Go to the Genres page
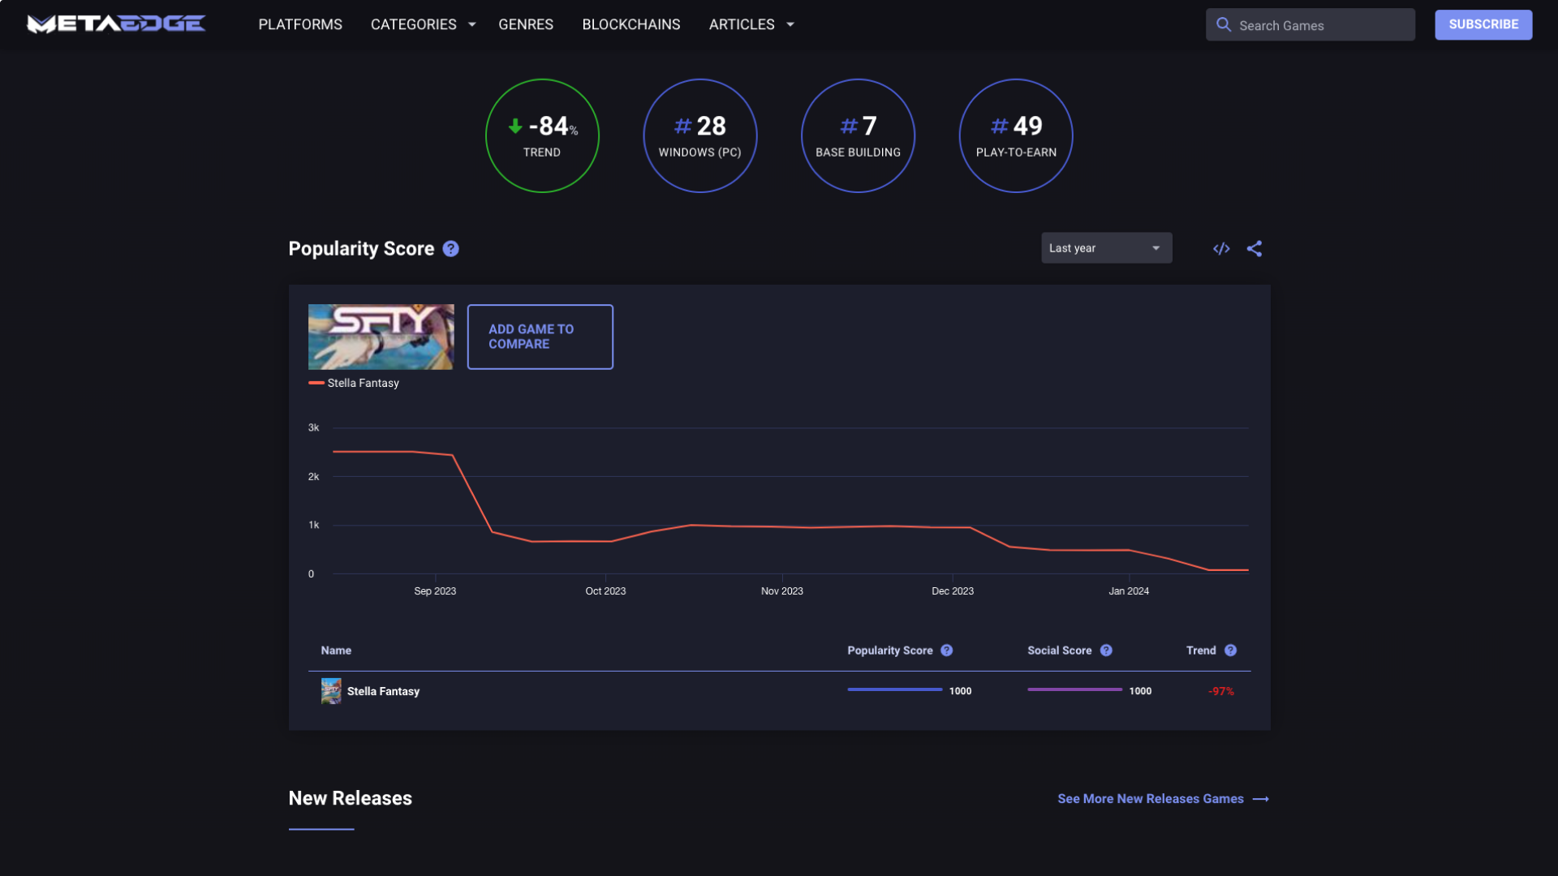 coord(526,24)
